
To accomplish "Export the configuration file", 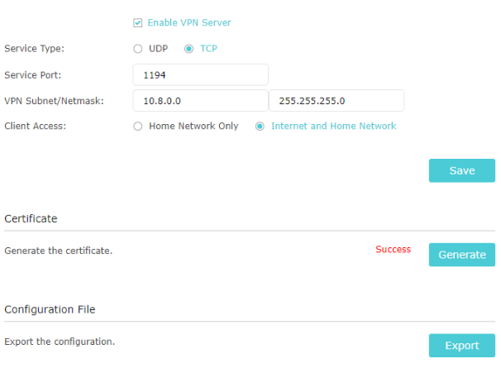I will point(462,346).
